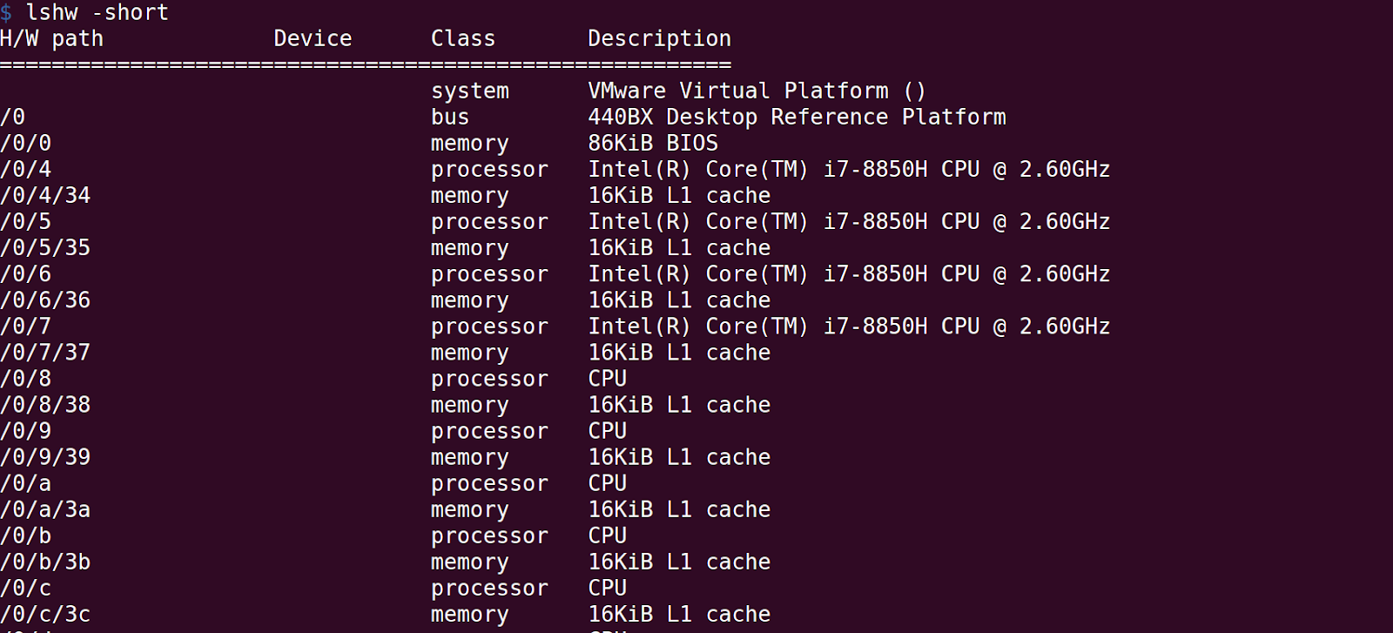Click the '$' shell prompt symbol
Screen dimensions: 1393x633
coord(6,13)
